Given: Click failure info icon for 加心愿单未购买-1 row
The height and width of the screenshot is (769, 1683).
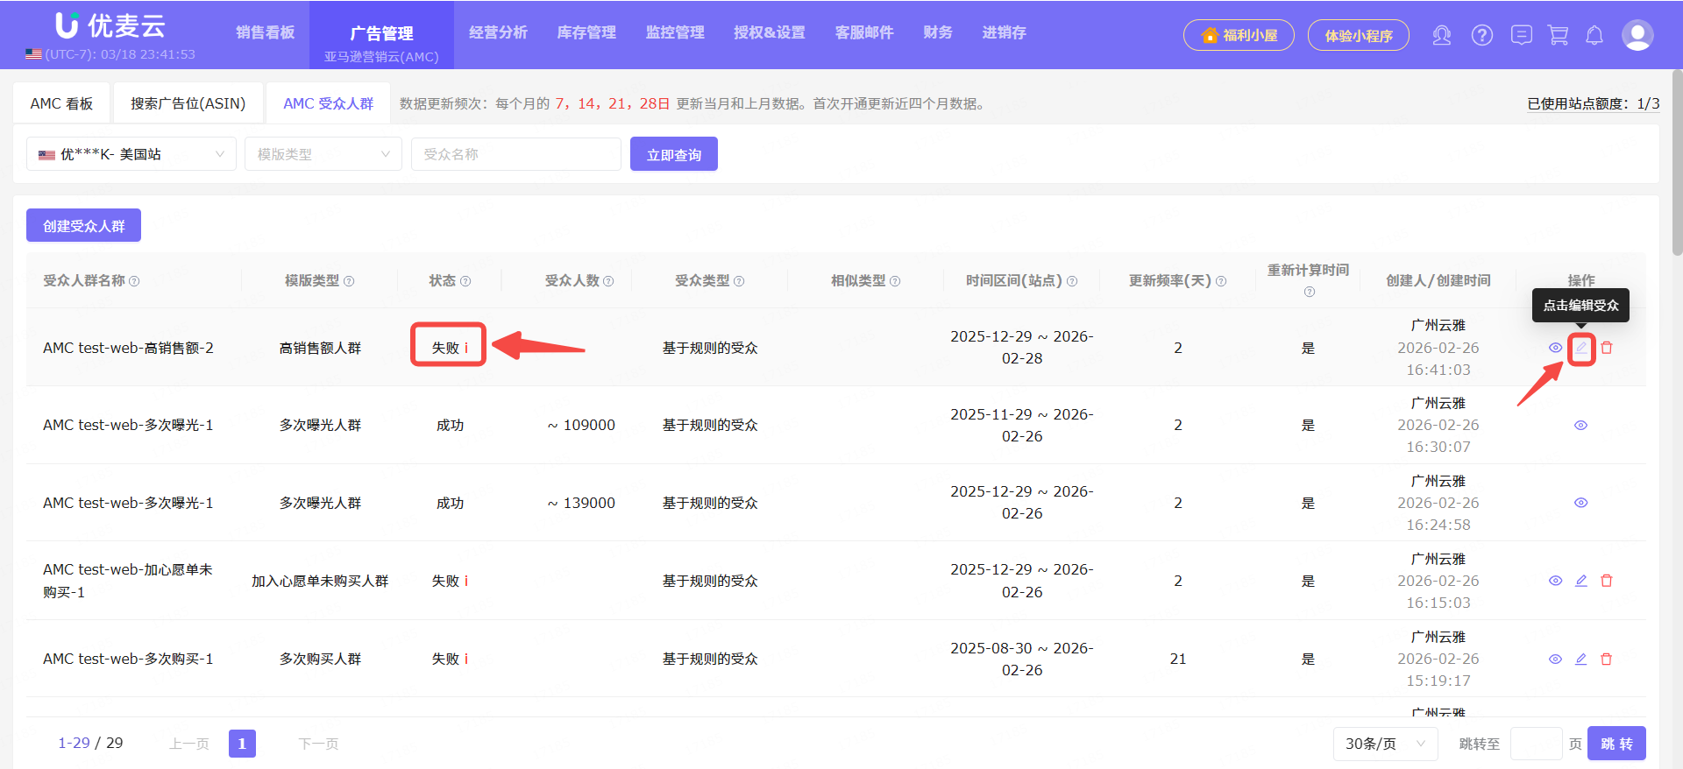Looking at the screenshot, I should (x=466, y=581).
